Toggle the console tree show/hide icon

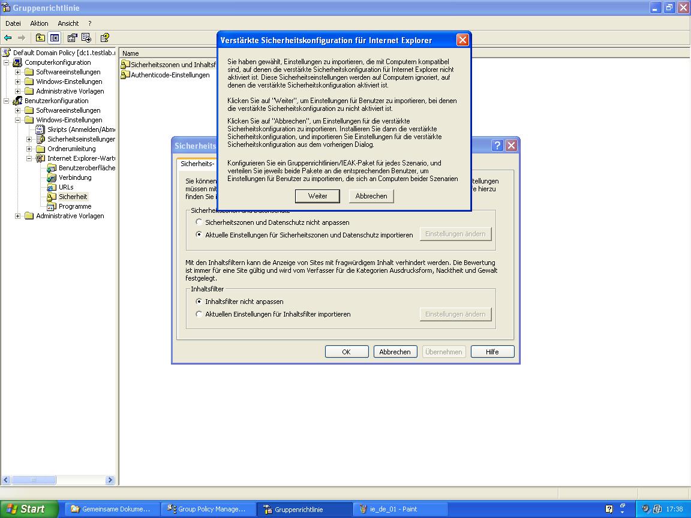click(x=55, y=38)
